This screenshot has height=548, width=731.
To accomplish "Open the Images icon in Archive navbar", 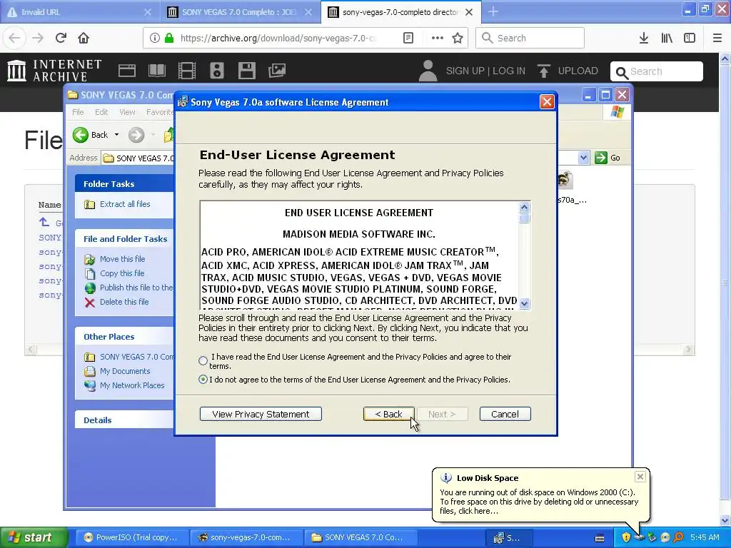I will (x=277, y=71).
